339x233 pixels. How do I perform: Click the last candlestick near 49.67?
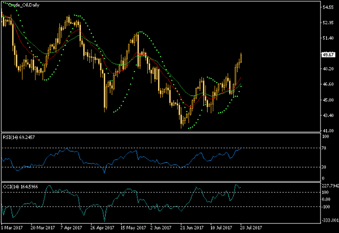(x=241, y=58)
